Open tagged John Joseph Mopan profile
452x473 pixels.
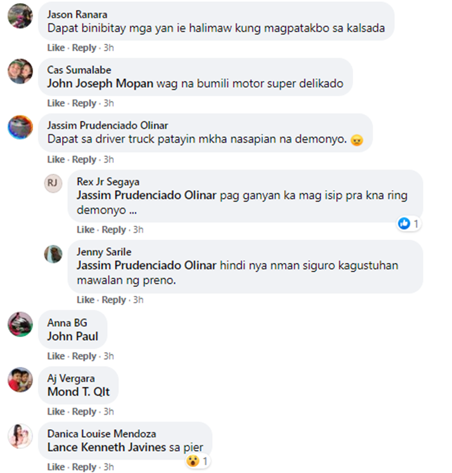click(100, 84)
